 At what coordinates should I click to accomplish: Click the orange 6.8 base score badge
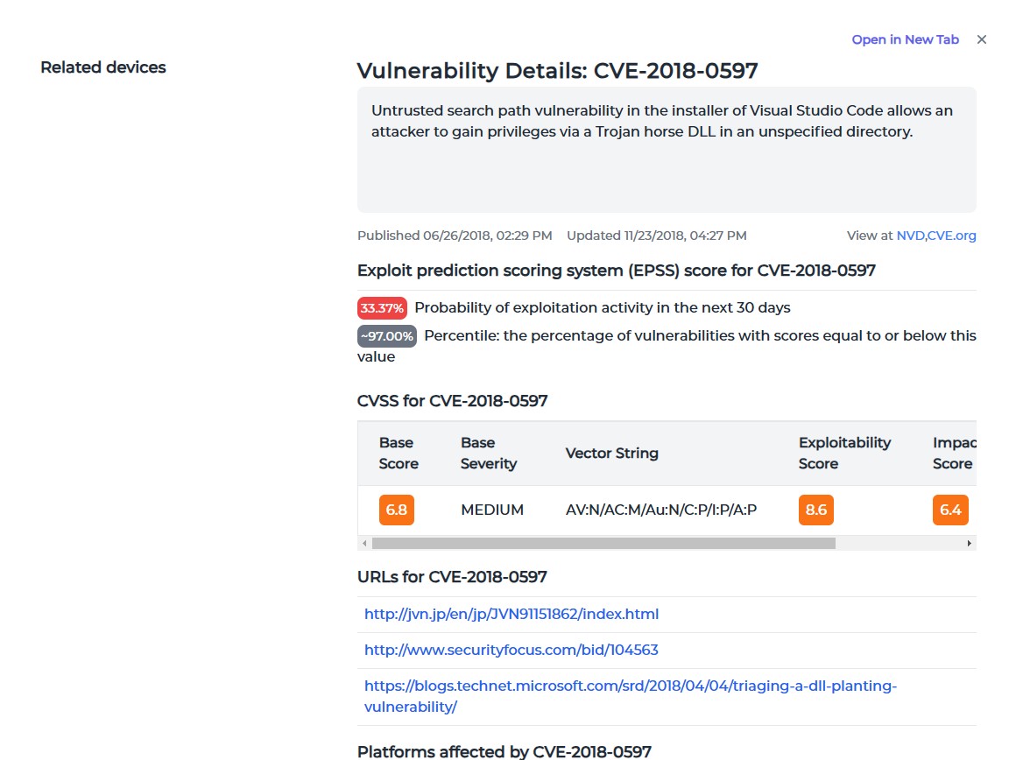click(397, 510)
